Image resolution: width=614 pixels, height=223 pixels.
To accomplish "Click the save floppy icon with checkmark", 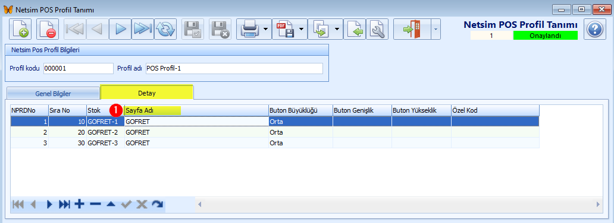I will [x=192, y=29].
